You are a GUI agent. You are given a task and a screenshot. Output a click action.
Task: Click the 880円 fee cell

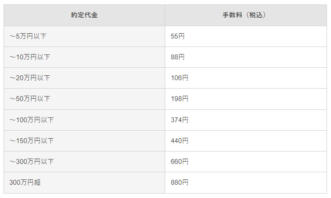pyautogui.click(x=179, y=182)
